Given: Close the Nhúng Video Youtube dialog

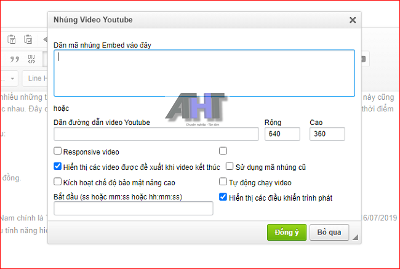Looking at the screenshot, I should point(352,20).
